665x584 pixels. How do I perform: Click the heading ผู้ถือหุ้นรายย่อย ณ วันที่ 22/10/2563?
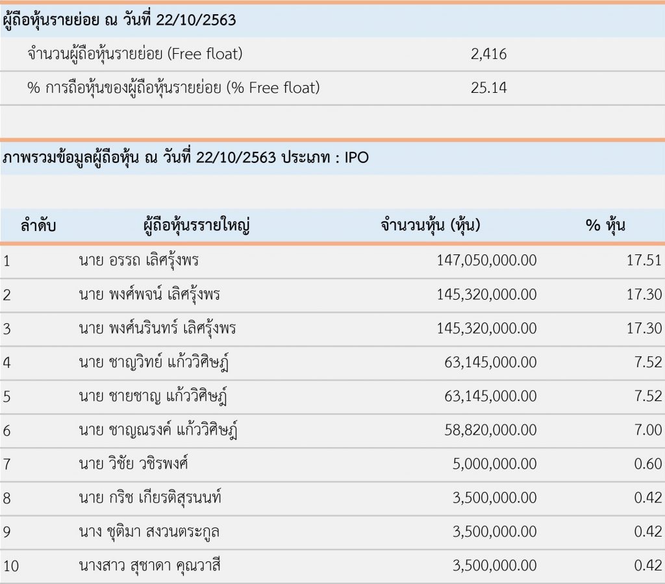[119, 20]
